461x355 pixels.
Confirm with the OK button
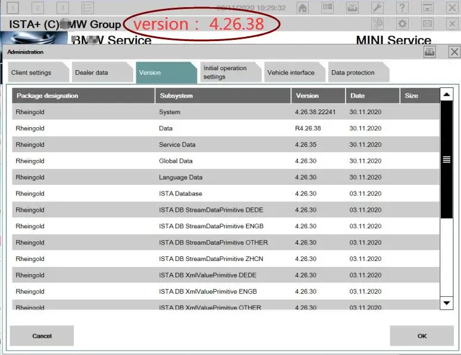pyautogui.click(x=422, y=335)
